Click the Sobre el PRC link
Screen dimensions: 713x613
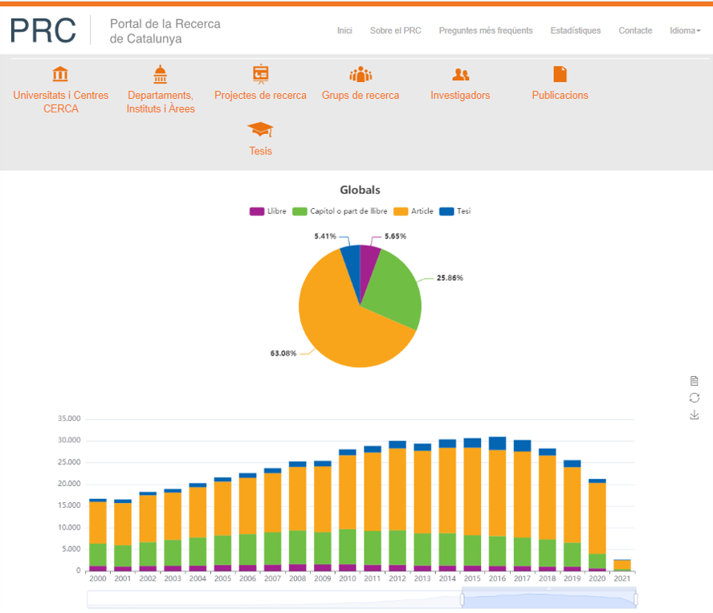click(x=395, y=31)
